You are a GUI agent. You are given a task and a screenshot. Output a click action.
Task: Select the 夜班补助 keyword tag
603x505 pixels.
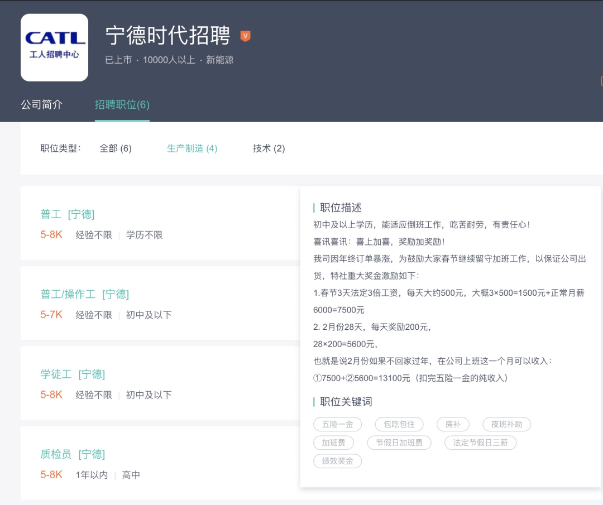[x=506, y=424]
